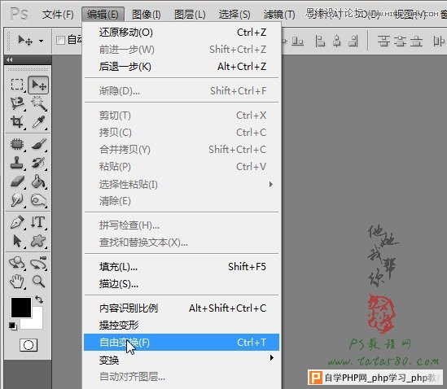Reset default foreground and background colors
Image resolution: width=447 pixels, height=389 pixels.
tap(12, 326)
